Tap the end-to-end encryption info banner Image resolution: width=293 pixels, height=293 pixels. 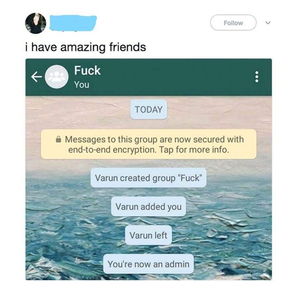tap(149, 144)
